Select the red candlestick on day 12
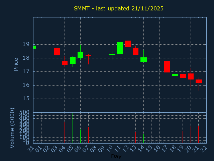 [128, 44]
